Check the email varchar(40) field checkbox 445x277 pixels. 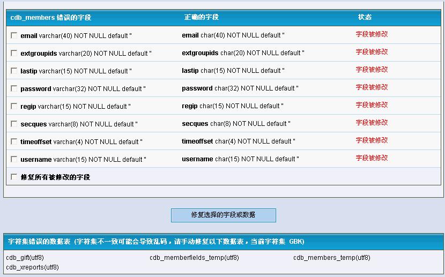pyautogui.click(x=13, y=35)
